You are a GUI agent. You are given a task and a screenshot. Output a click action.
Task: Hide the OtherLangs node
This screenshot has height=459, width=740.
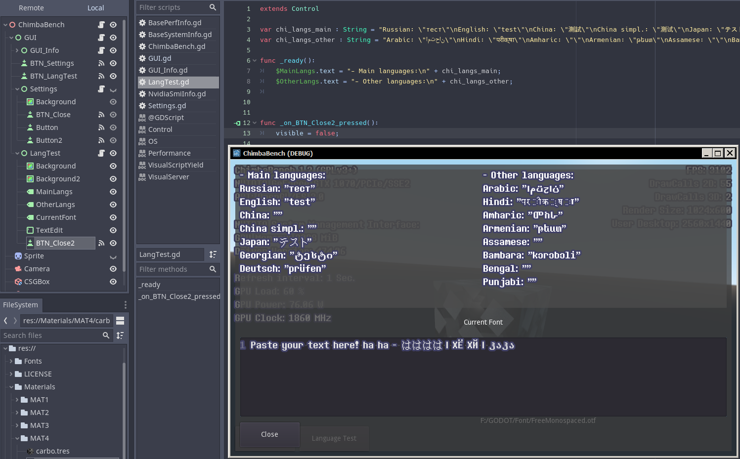pos(113,205)
